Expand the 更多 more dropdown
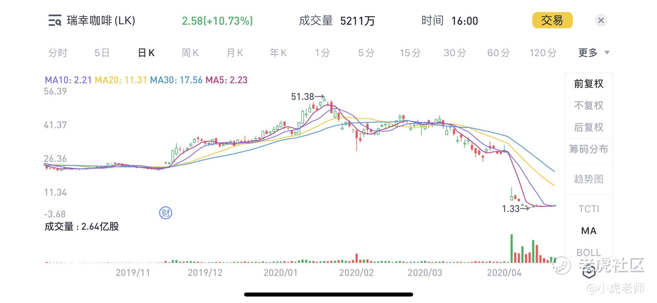 tap(594, 53)
